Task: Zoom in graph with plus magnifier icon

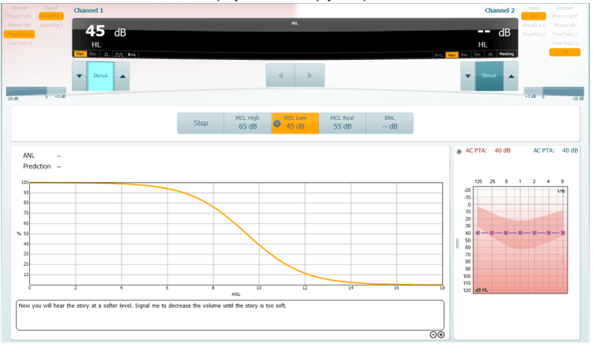Action: coord(441,335)
